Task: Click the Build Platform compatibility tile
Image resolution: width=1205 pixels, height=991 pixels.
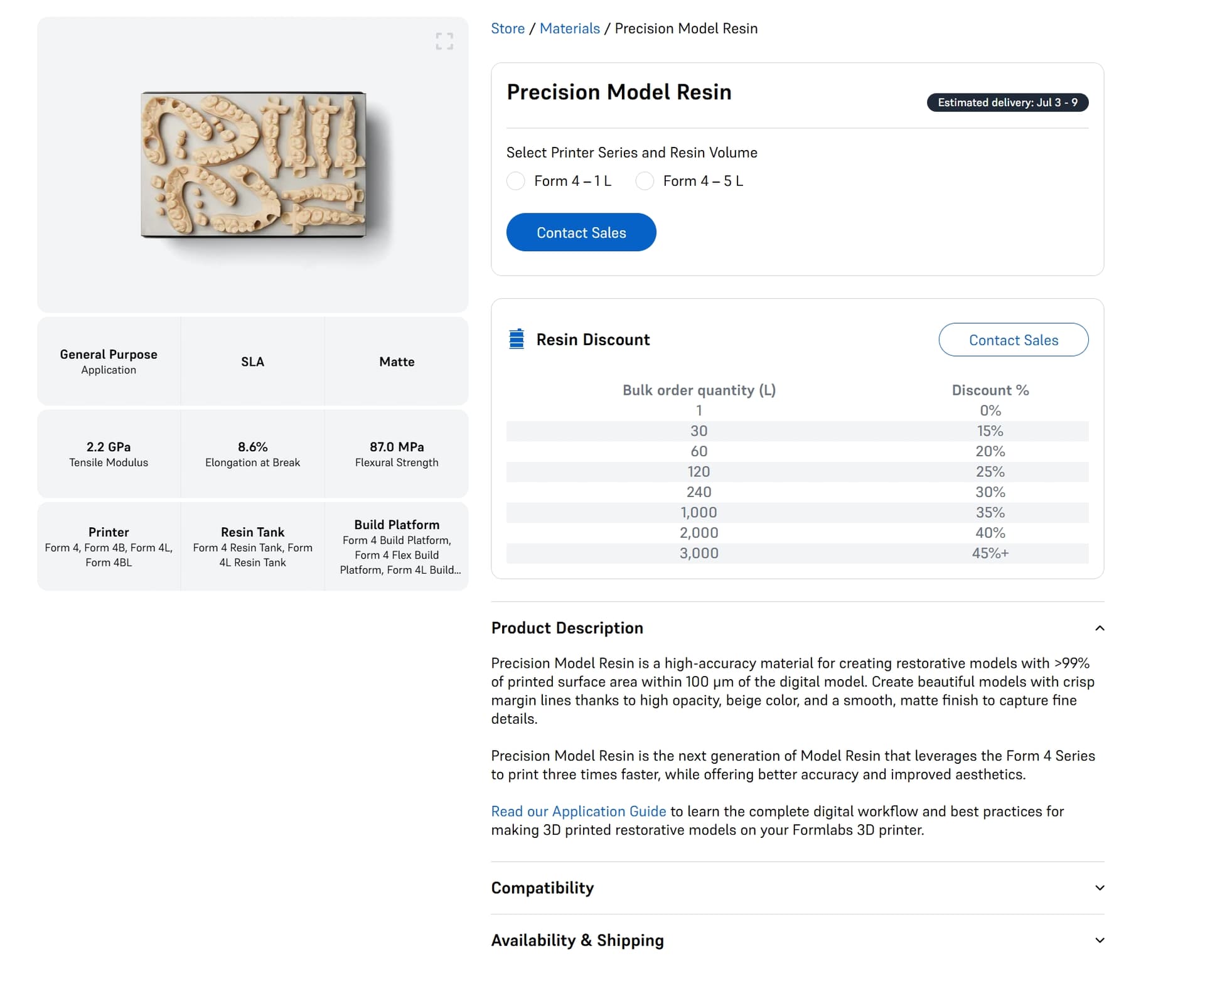Action: (x=397, y=547)
